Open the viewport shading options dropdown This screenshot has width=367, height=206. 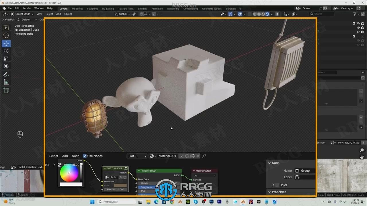272,14
